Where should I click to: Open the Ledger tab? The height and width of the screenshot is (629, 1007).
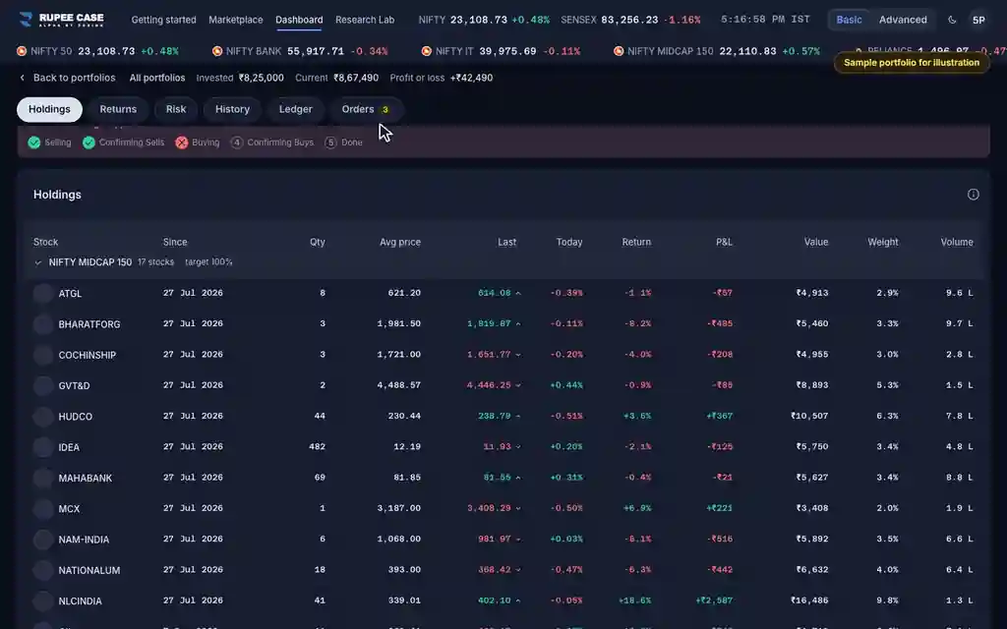[x=295, y=109]
